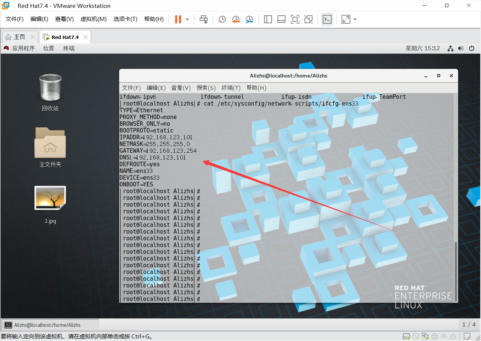Click the NETMASK=255.255.255.0 line
Viewport: 481px width, 341px height.
[x=155, y=144]
